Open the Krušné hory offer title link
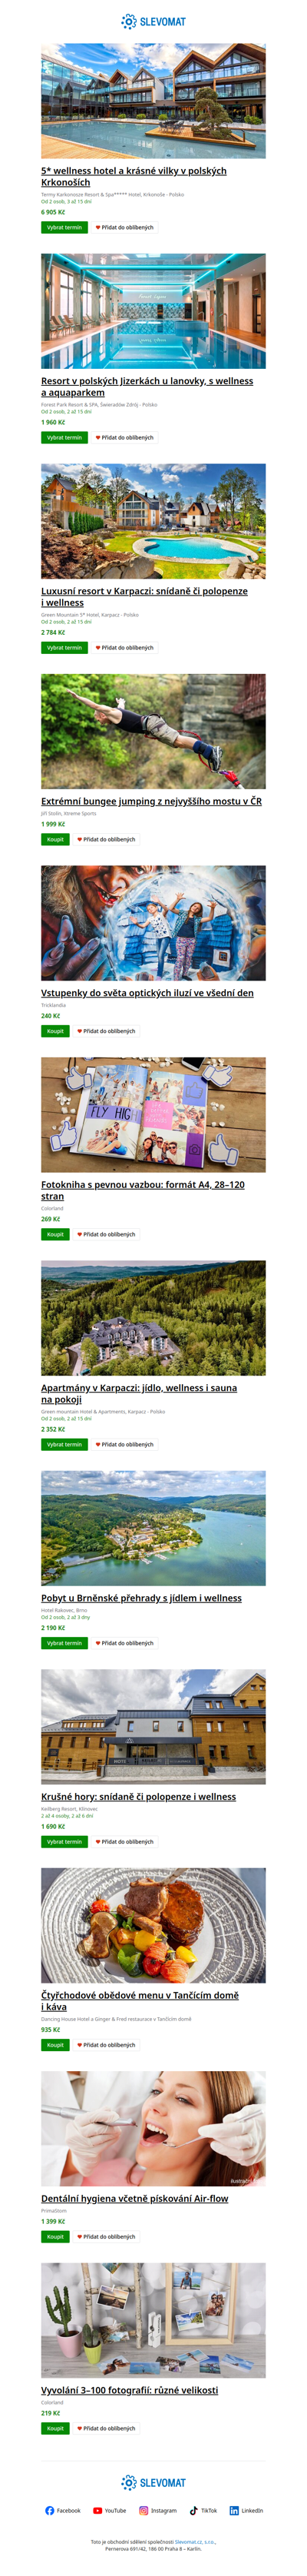 click(138, 1796)
